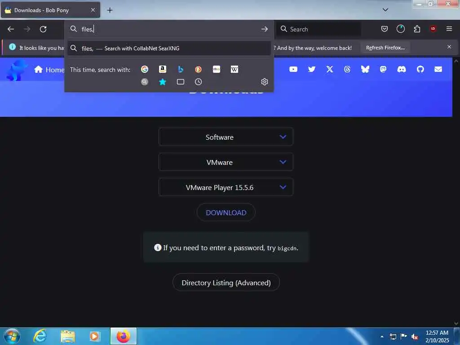
Task: Open Windows Explorer from the taskbar
Action: [x=68, y=336]
